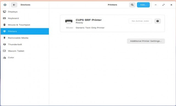The width and height of the screenshot is (176, 106).
Task: Open CUPS-BRF-Printer gear options
Action: 158,21
